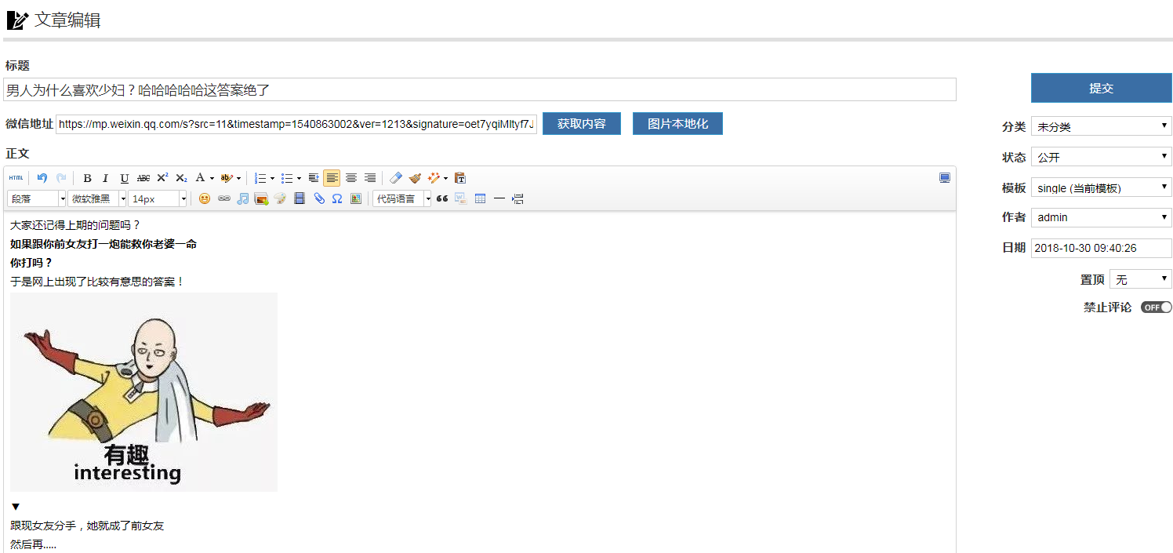The height and width of the screenshot is (553, 1173).
Task: Apply the font color A swatch
Action: click(x=199, y=178)
